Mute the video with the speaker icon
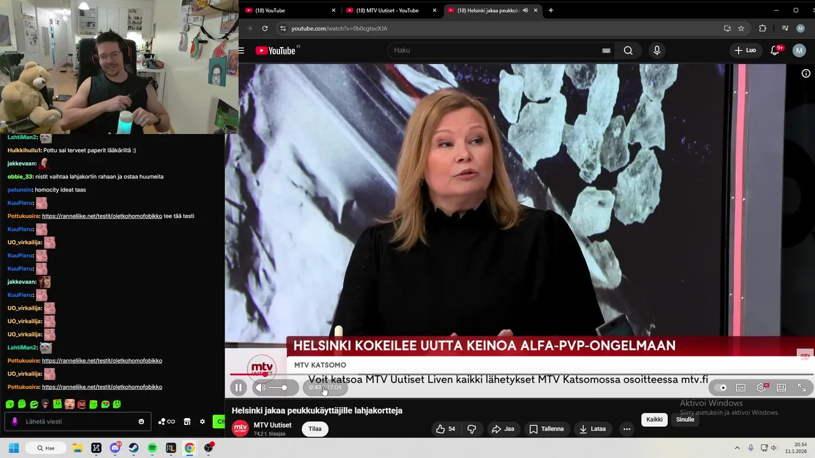This screenshot has width=815, height=458. (260, 387)
